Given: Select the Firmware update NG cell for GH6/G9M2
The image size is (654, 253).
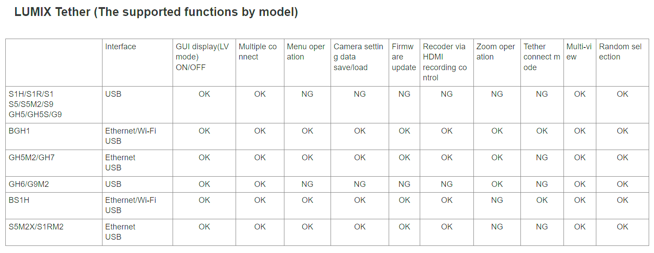Looking at the screenshot, I should [x=404, y=184].
